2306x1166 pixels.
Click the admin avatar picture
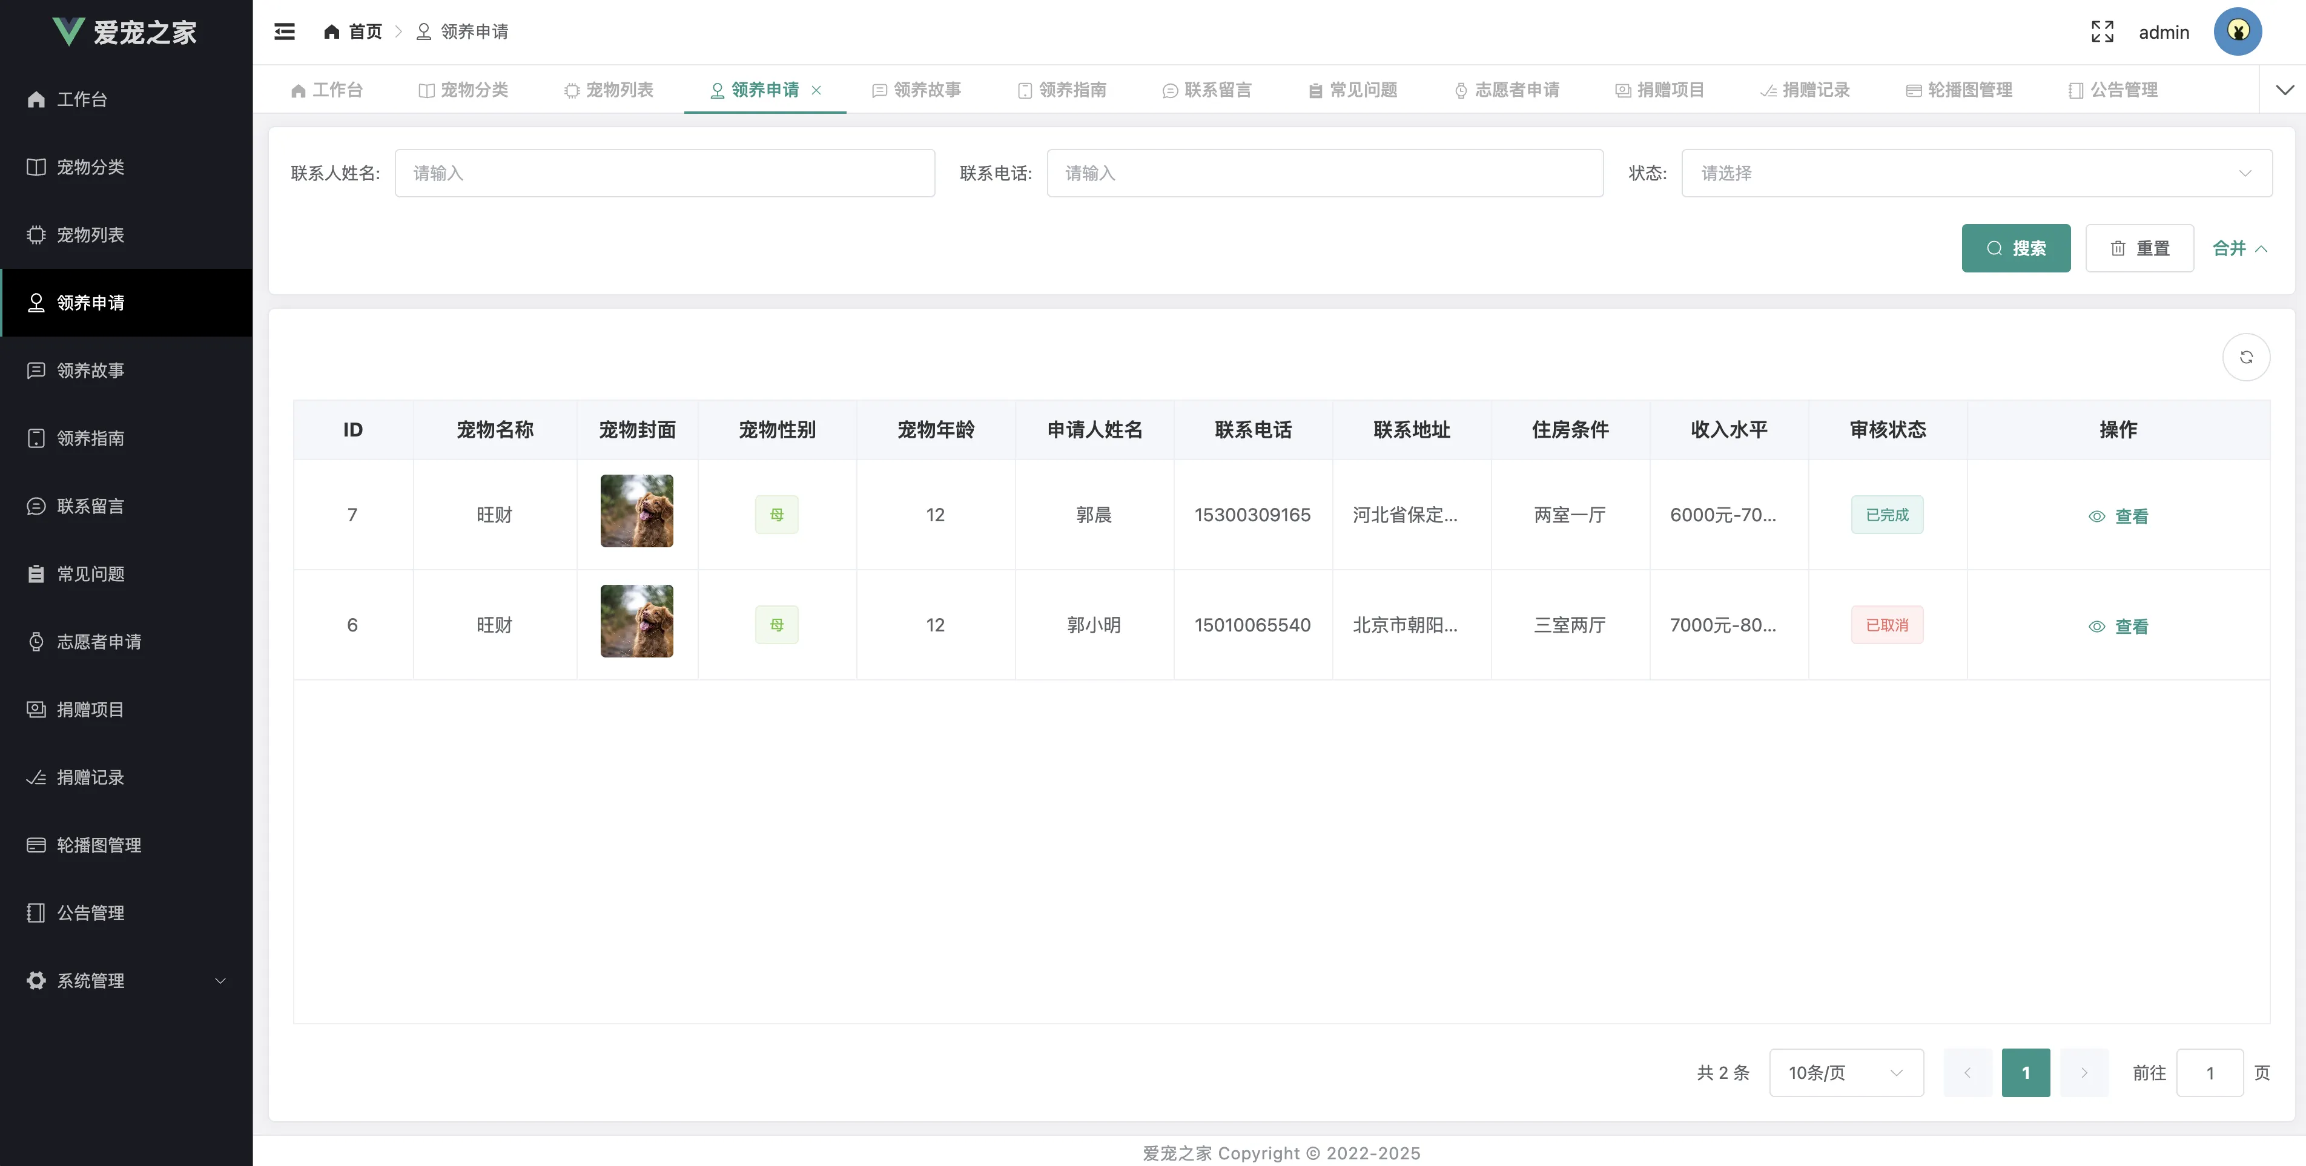pyautogui.click(x=2237, y=32)
